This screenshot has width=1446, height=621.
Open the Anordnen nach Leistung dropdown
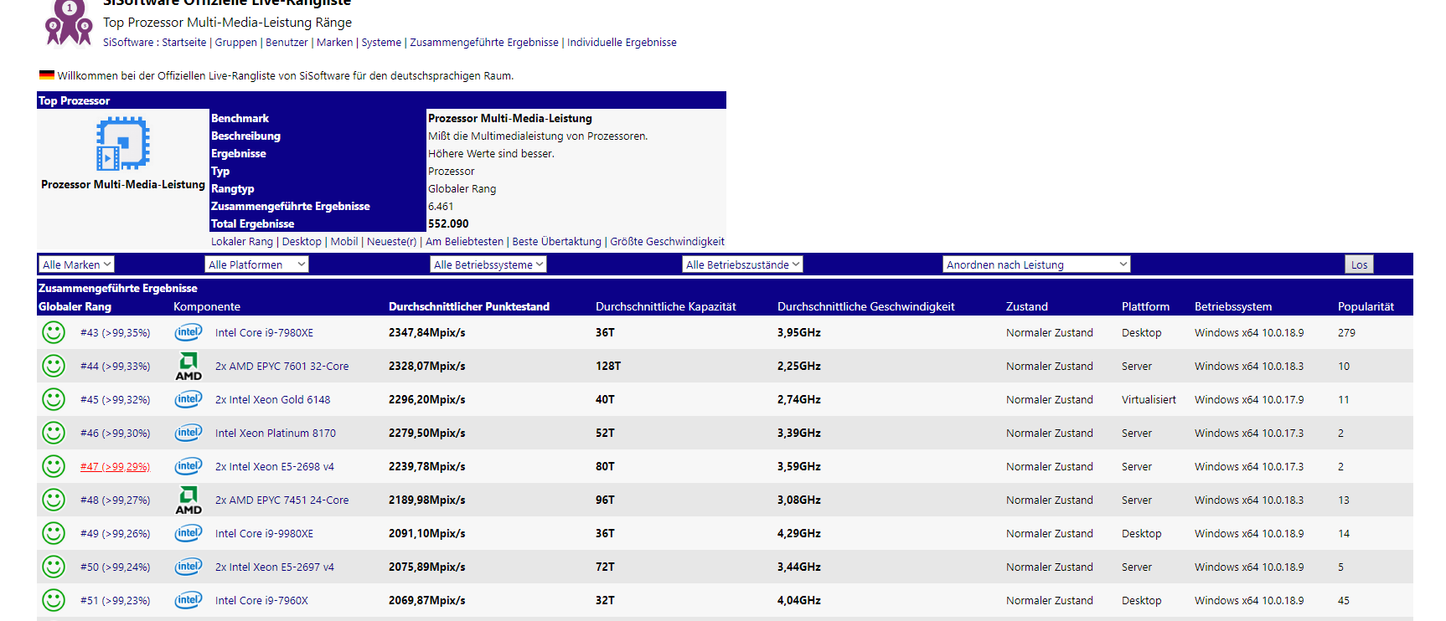[1036, 264]
